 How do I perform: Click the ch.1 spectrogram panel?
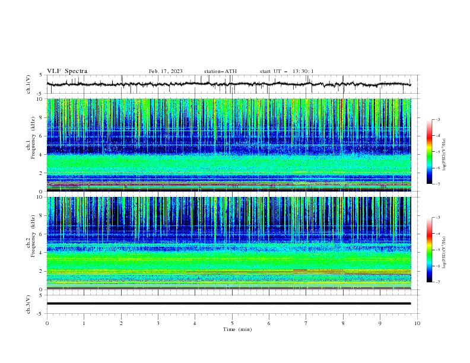[228, 145]
